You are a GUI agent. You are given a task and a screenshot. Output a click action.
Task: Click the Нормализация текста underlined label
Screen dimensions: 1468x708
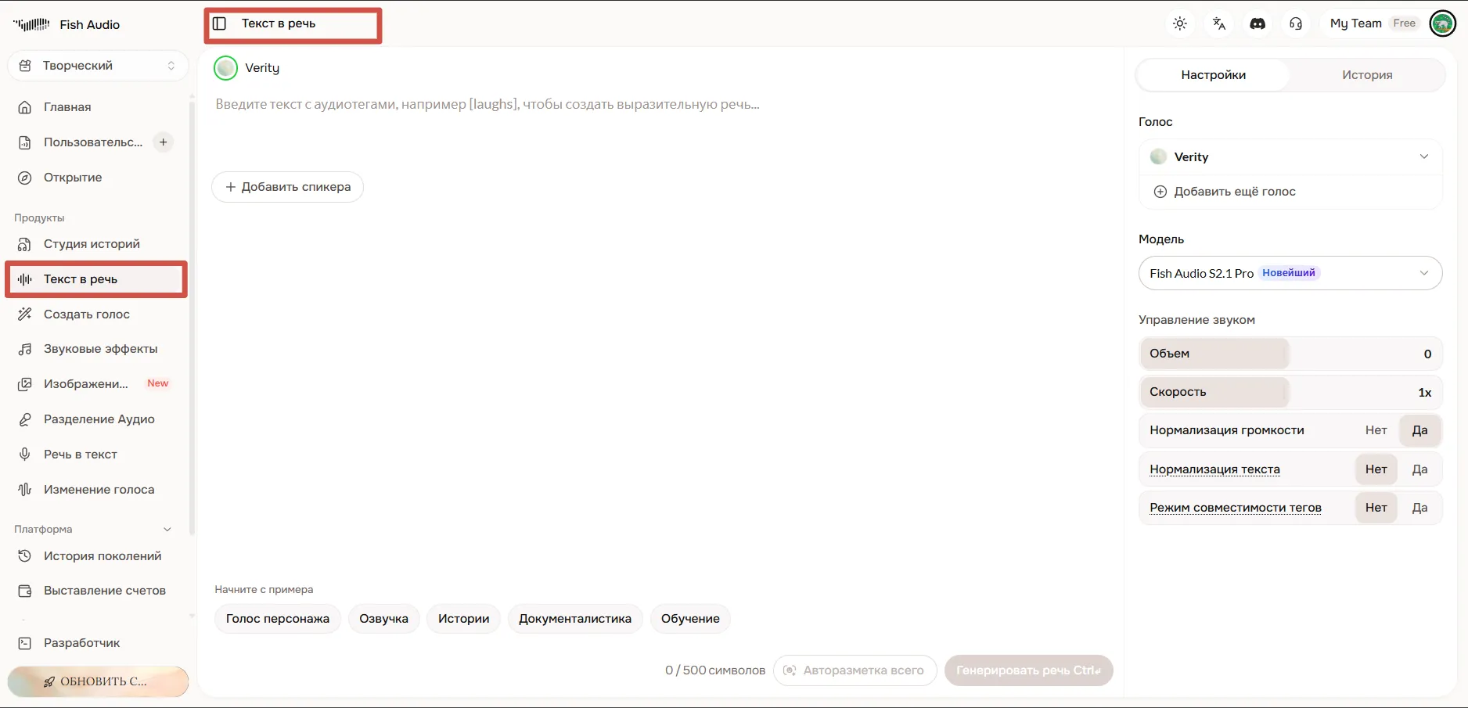1214,469
